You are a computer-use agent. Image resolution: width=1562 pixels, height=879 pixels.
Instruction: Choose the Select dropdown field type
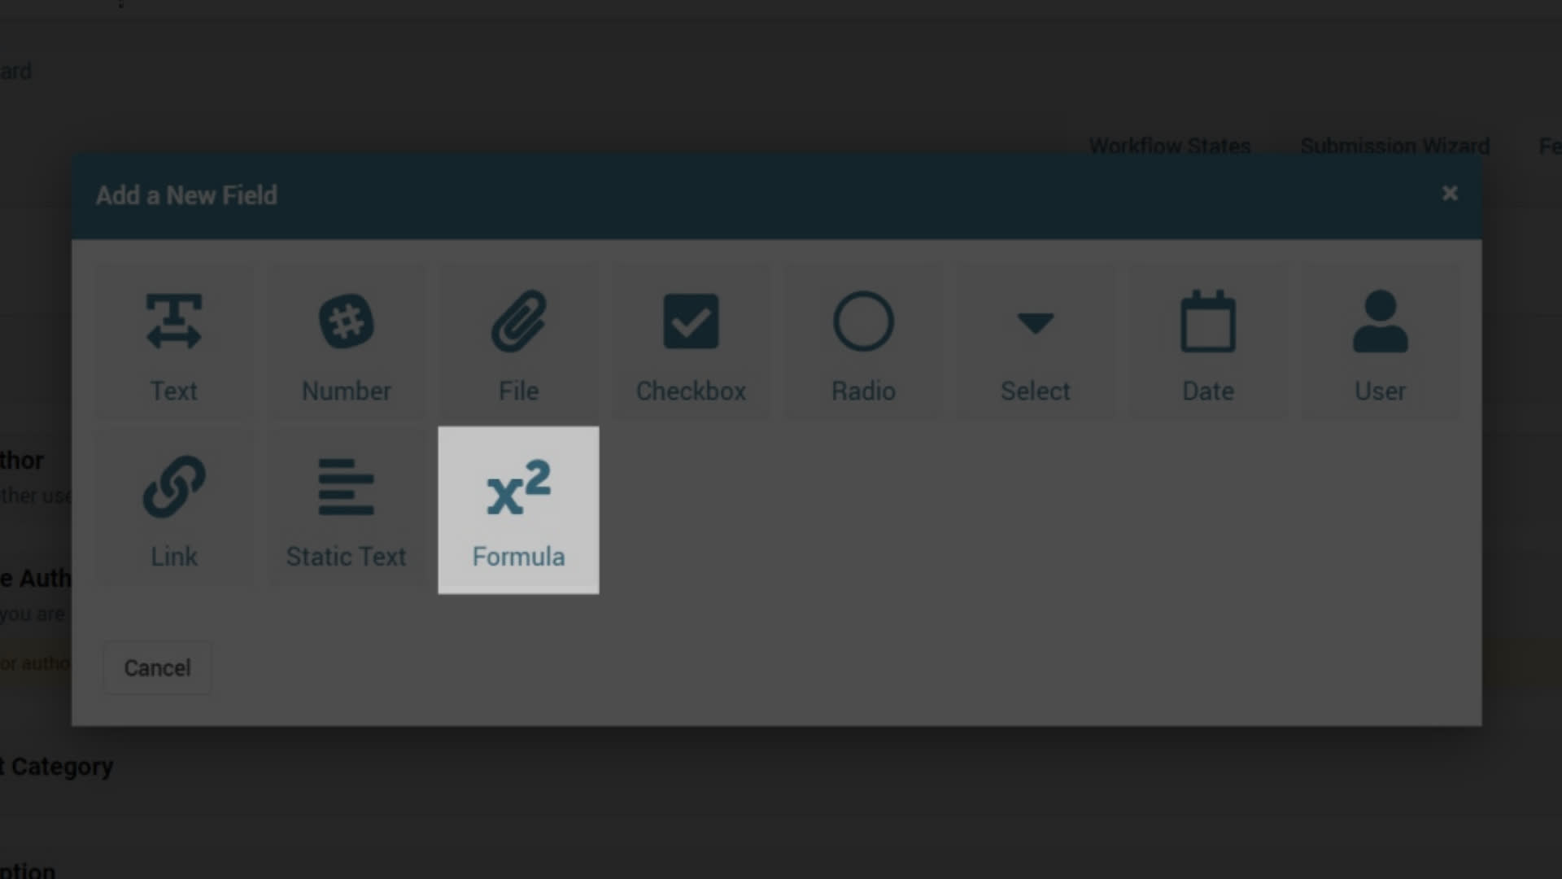(x=1036, y=323)
